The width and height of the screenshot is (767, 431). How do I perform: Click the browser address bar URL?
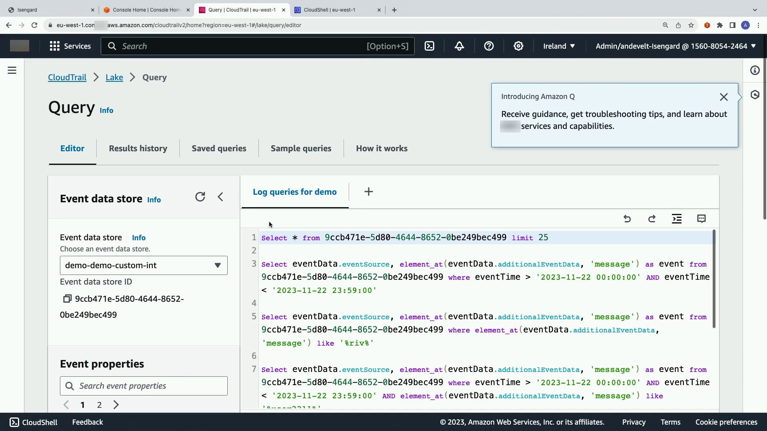click(179, 25)
